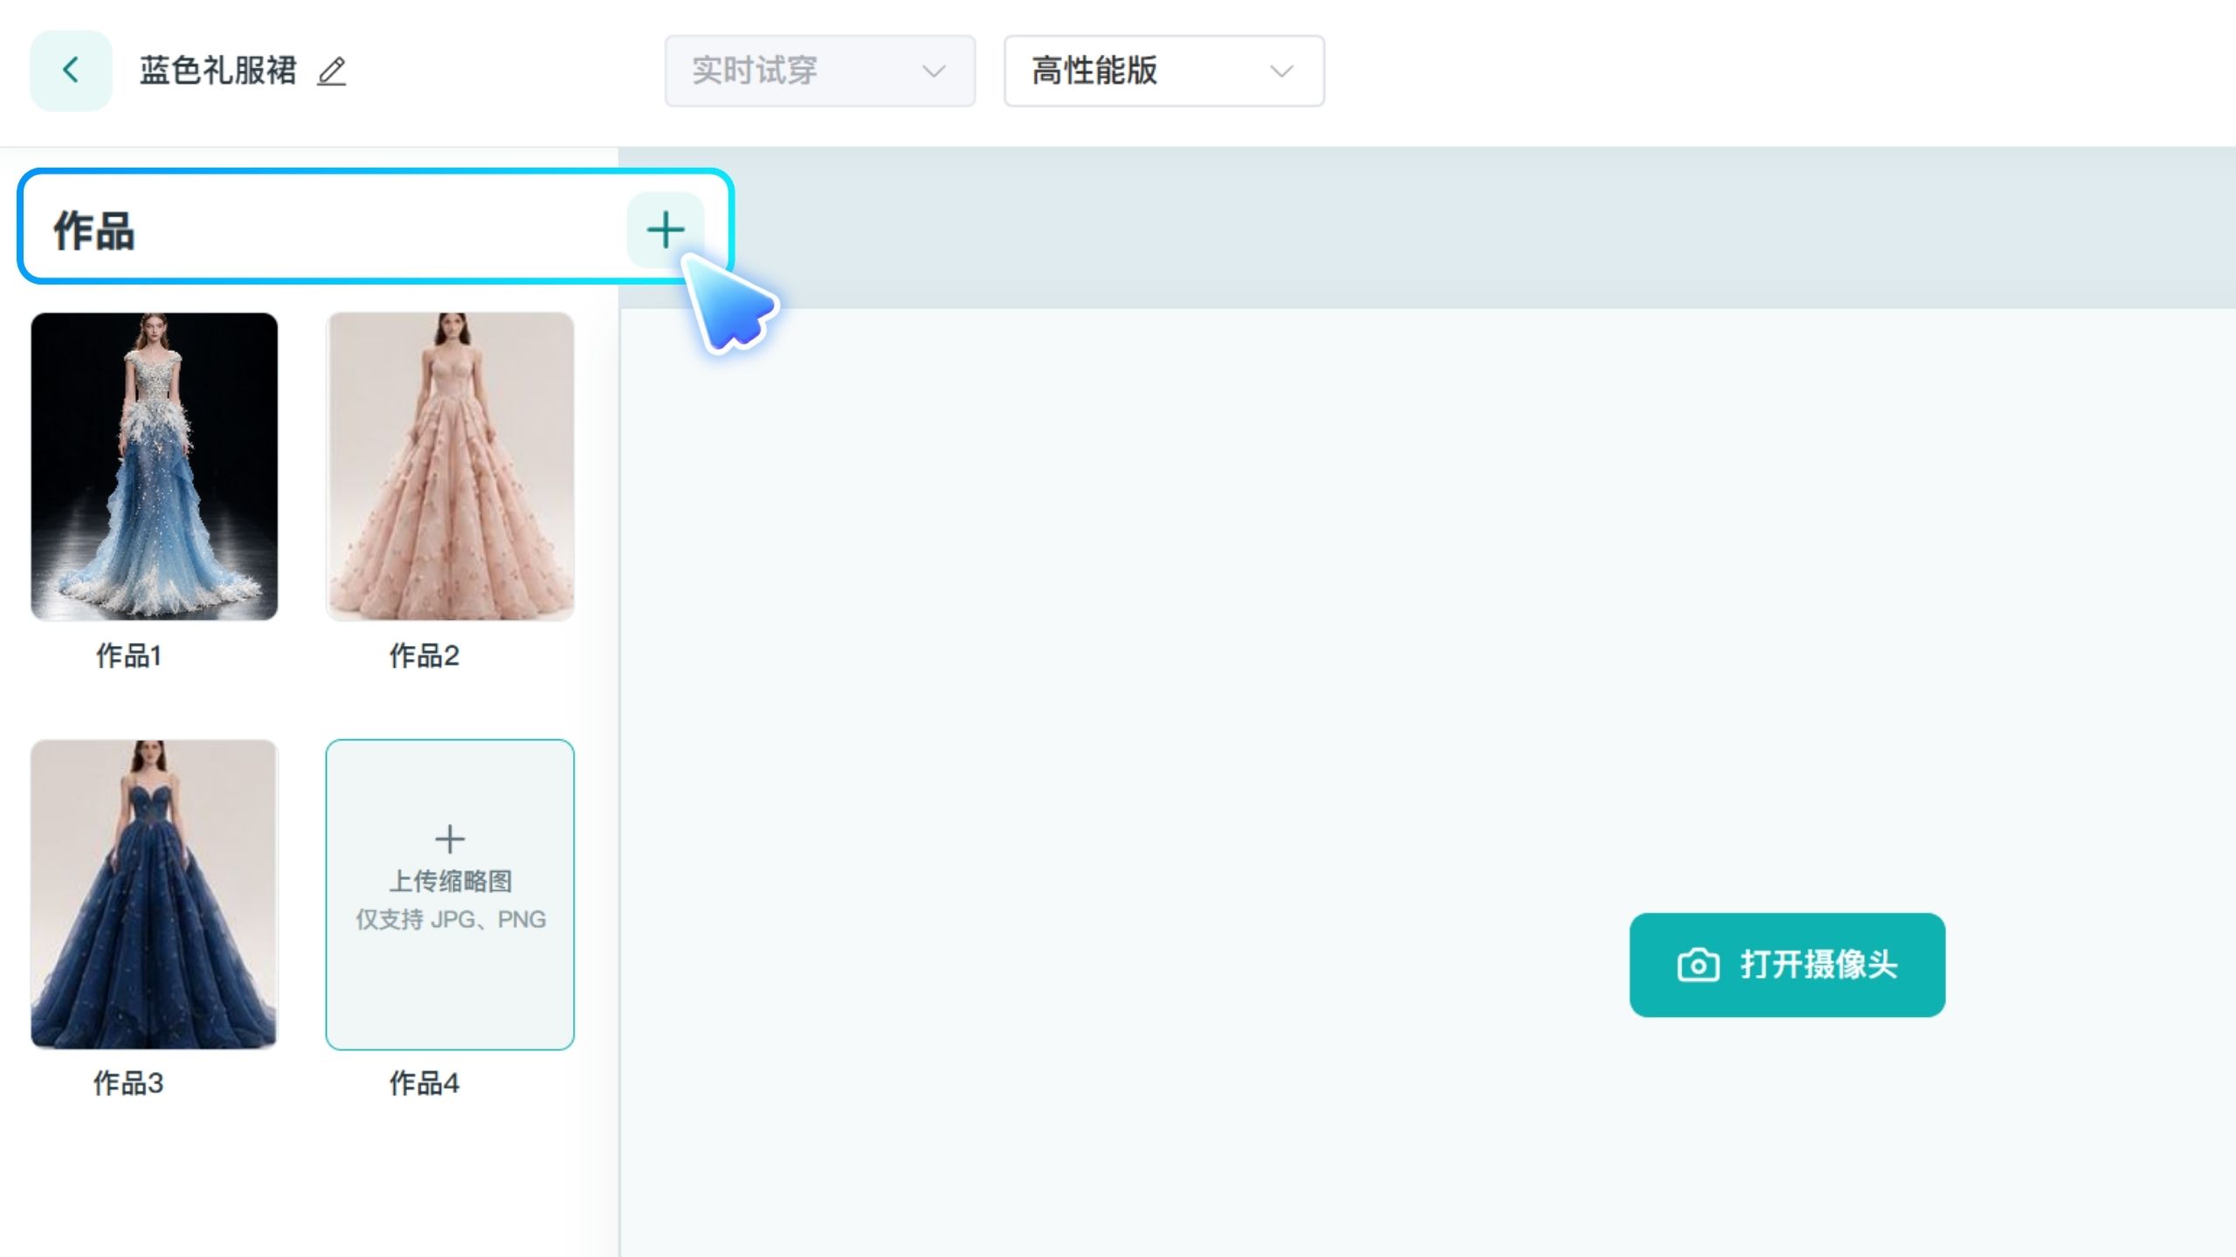
Task: Select the 作品1 blue gown thumbnail
Action: (155, 466)
